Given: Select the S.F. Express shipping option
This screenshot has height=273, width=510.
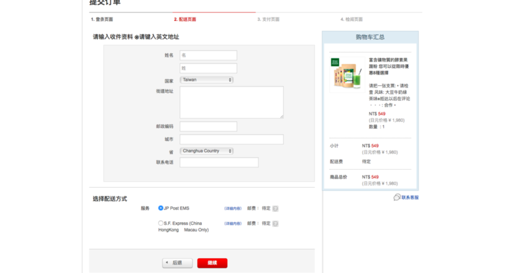Looking at the screenshot, I should click(x=161, y=223).
